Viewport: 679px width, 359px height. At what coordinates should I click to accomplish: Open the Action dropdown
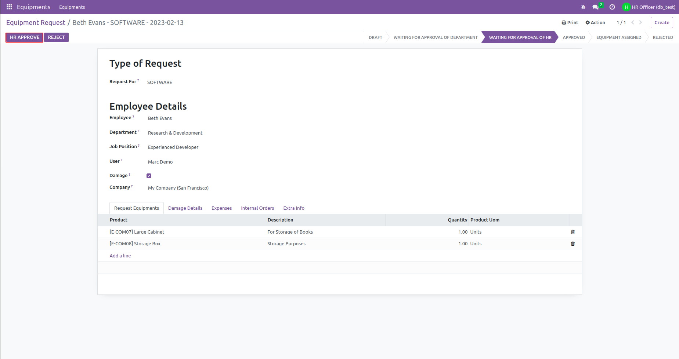[x=595, y=22]
